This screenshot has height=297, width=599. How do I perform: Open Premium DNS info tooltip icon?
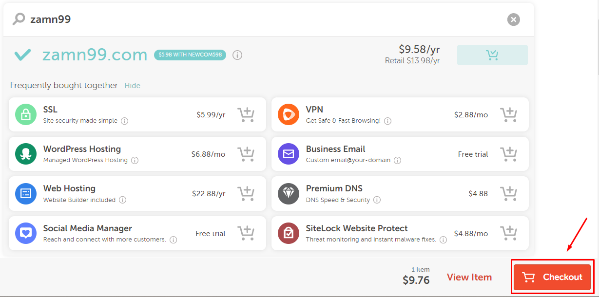pyautogui.click(x=377, y=200)
